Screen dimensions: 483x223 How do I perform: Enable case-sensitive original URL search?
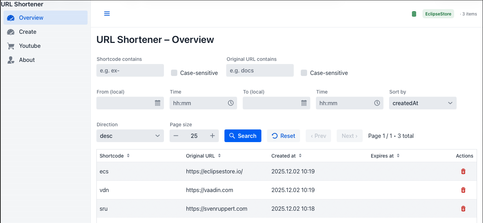[x=304, y=73]
